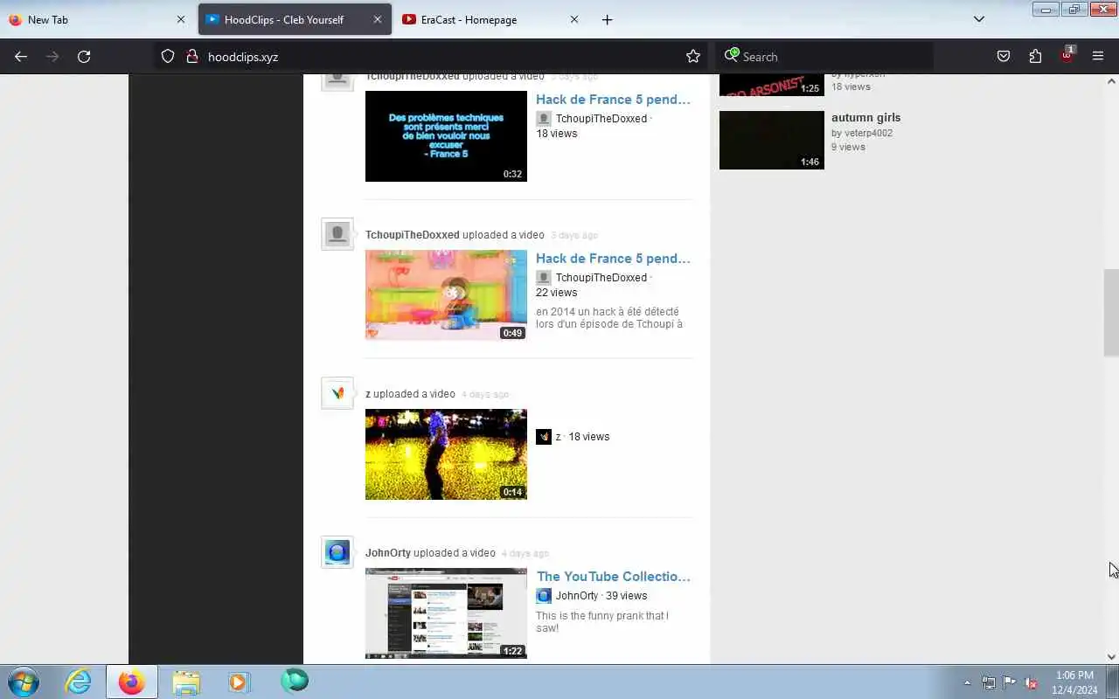Open the teal round app on taskbar
This screenshot has height=699, width=1119.
295,680
